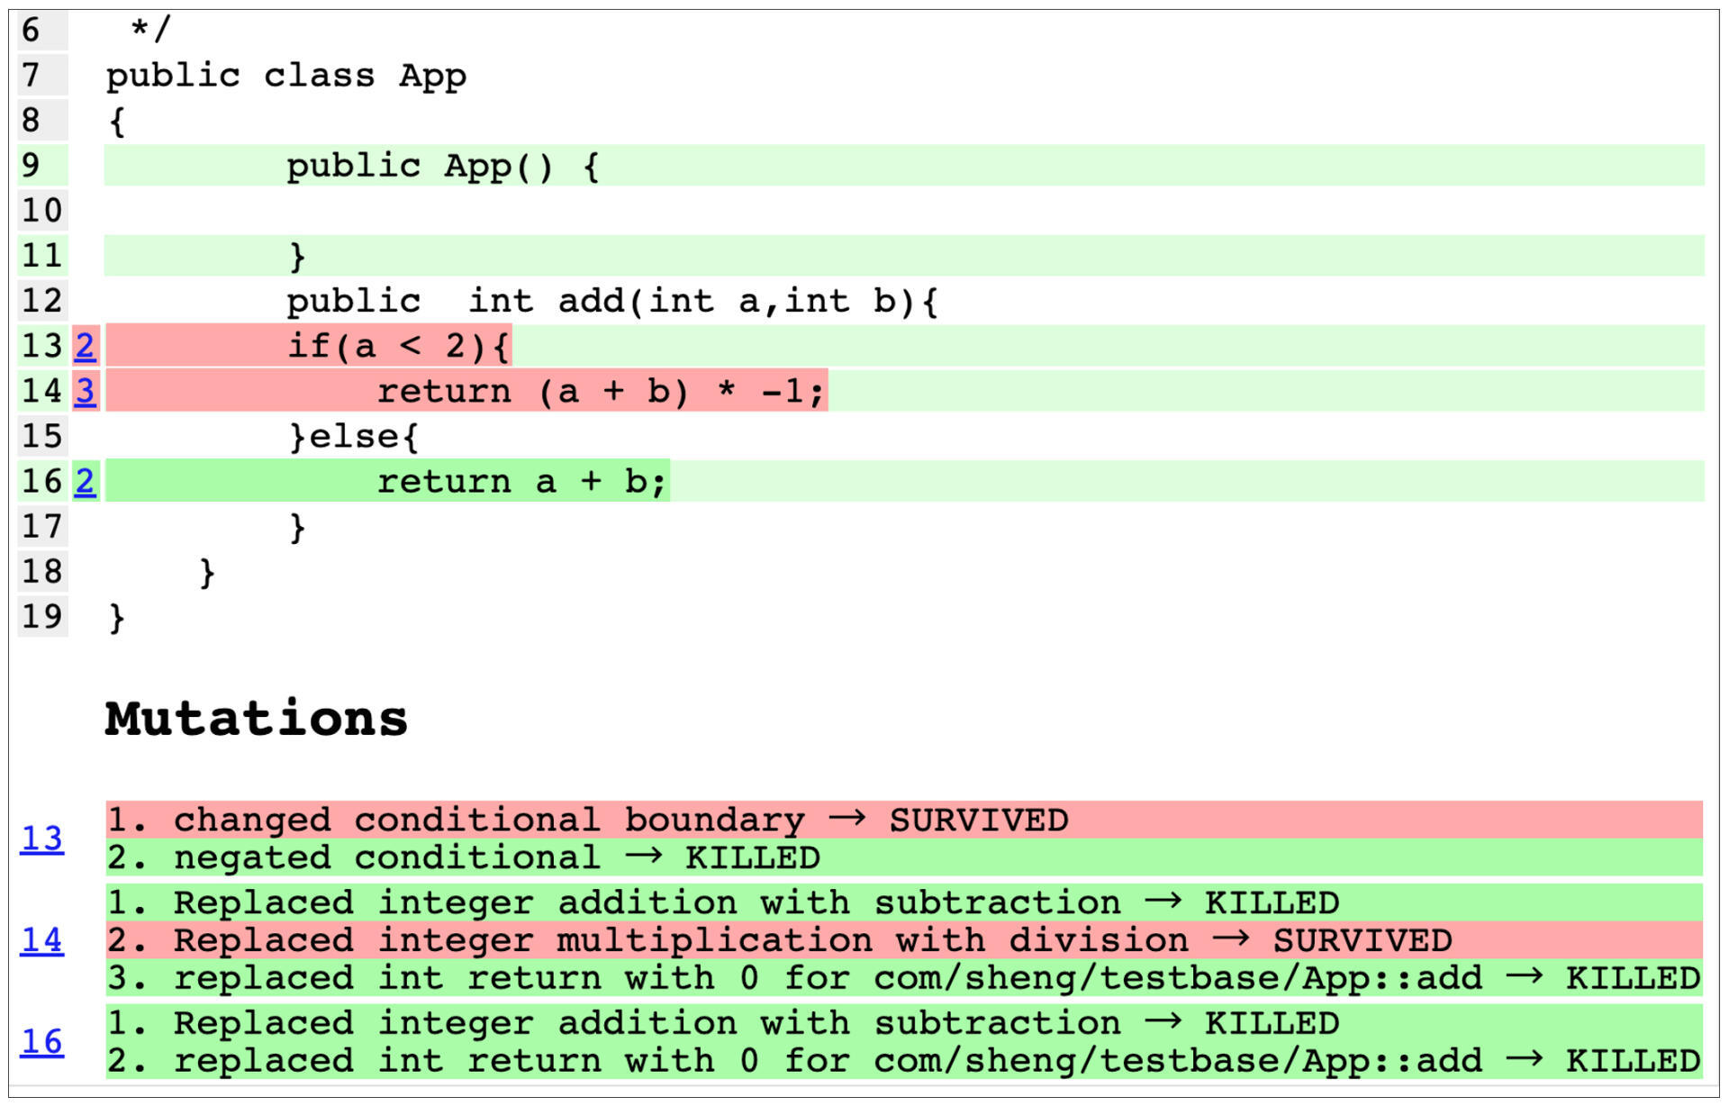Click 'public int add(int a,int b){' line
The height and width of the screenshot is (1106, 1729).
pyautogui.click(x=612, y=301)
